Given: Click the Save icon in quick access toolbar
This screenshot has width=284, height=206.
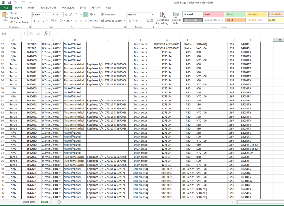Looking at the screenshot, I should coord(9,2).
